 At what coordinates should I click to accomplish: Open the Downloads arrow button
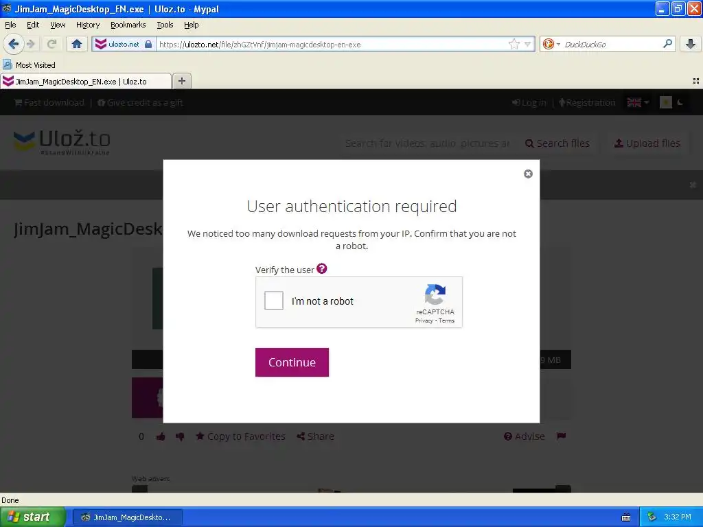click(x=691, y=44)
